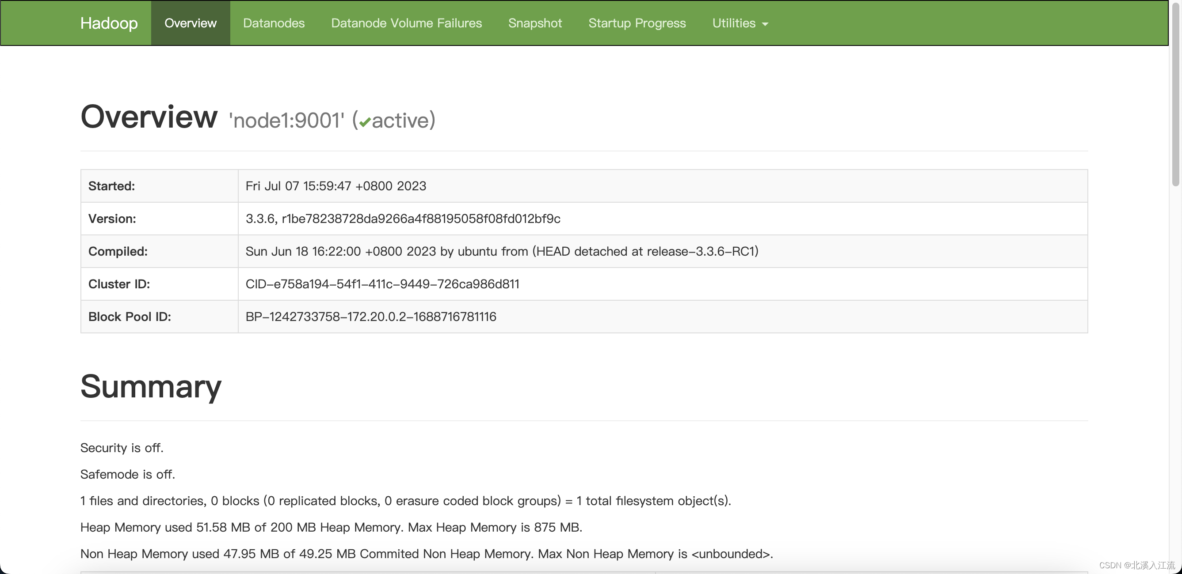The width and height of the screenshot is (1182, 574).
Task: Click the Cluster ID value text
Action: (382, 284)
